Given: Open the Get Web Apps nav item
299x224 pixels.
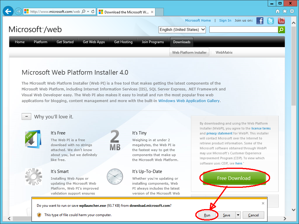Looking at the screenshot, I should point(94,42).
